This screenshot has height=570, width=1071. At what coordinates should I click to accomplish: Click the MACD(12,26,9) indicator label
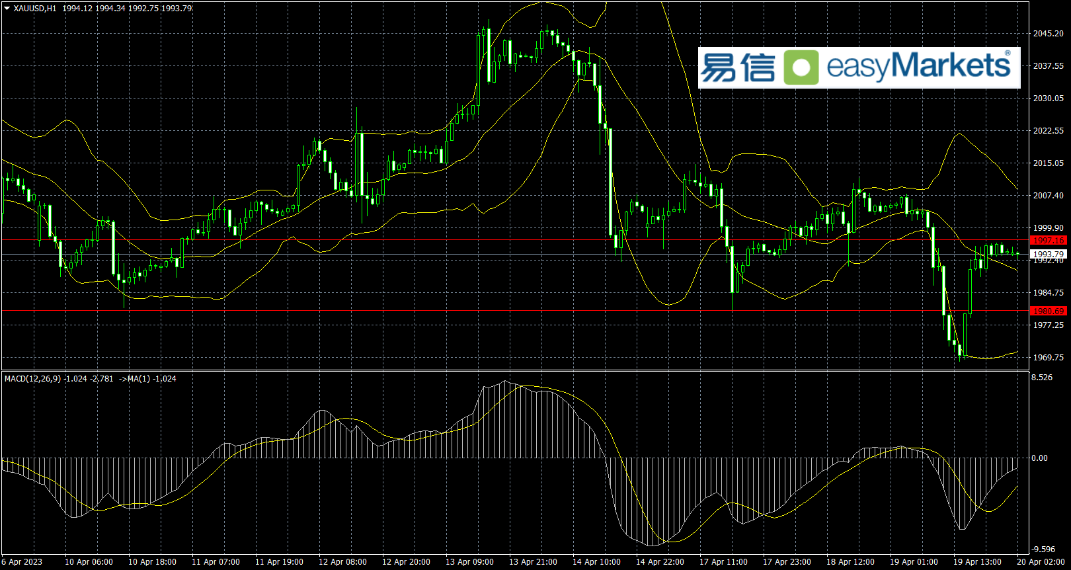(x=32, y=379)
